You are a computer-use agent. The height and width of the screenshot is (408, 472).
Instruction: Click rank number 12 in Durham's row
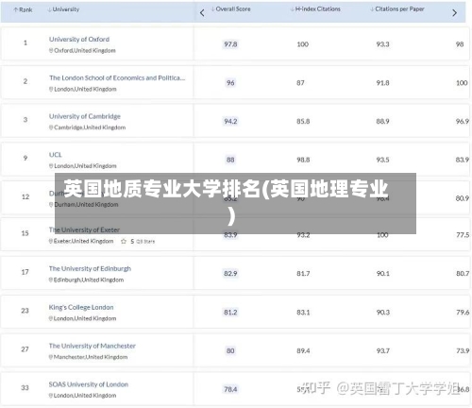25,196
